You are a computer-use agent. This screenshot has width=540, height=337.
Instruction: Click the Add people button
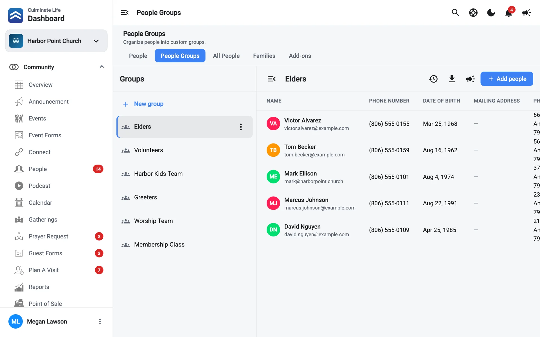pos(507,79)
